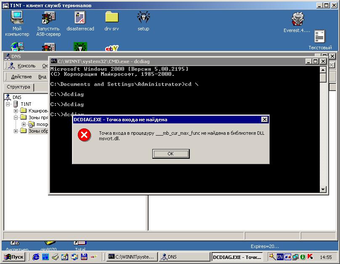Viewport: 340px width, 264px height.
Task: Expand the mosg... zone node
Action: pyautogui.click(x=24, y=124)
